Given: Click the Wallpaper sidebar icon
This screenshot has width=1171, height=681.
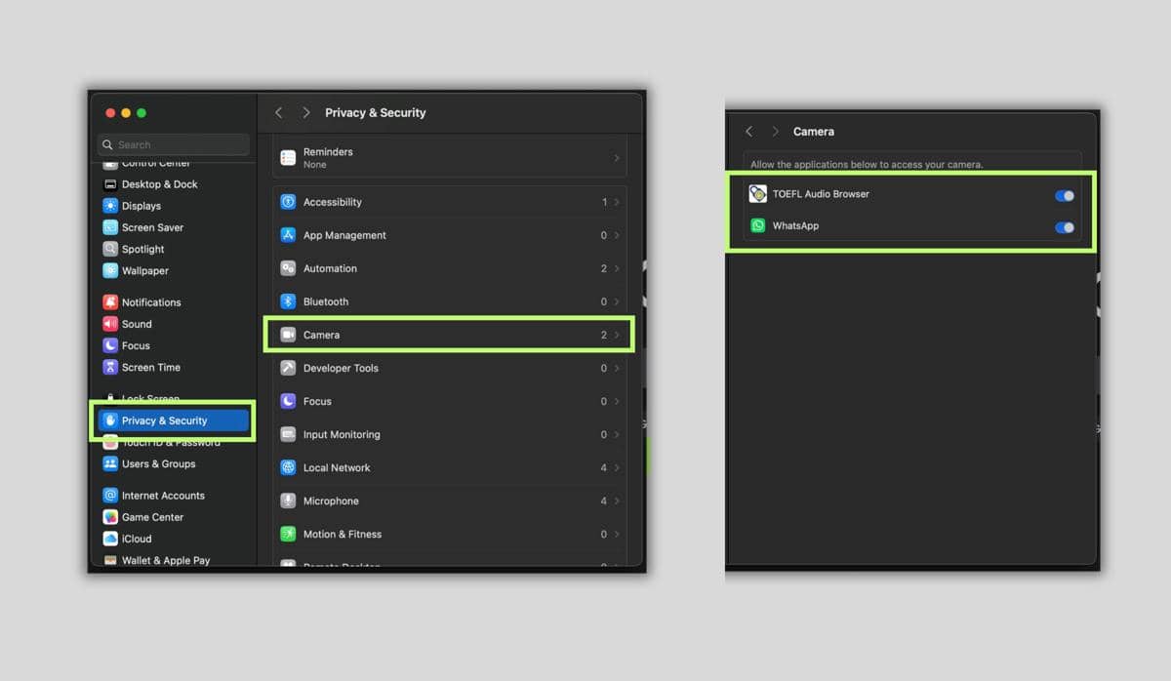Looking at the screenshot, I should (110, 270).
